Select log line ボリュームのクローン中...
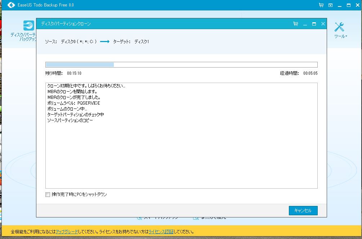This screenshot has width=362, height=239. click(67, 109)
